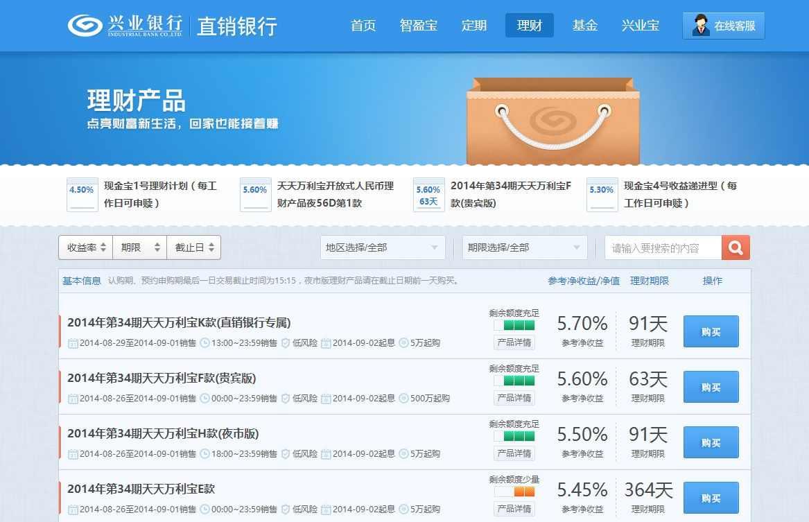The image size is (809, 522).
Task: Click coin icon beside 500万起购
Action: (x=404, y=398)
